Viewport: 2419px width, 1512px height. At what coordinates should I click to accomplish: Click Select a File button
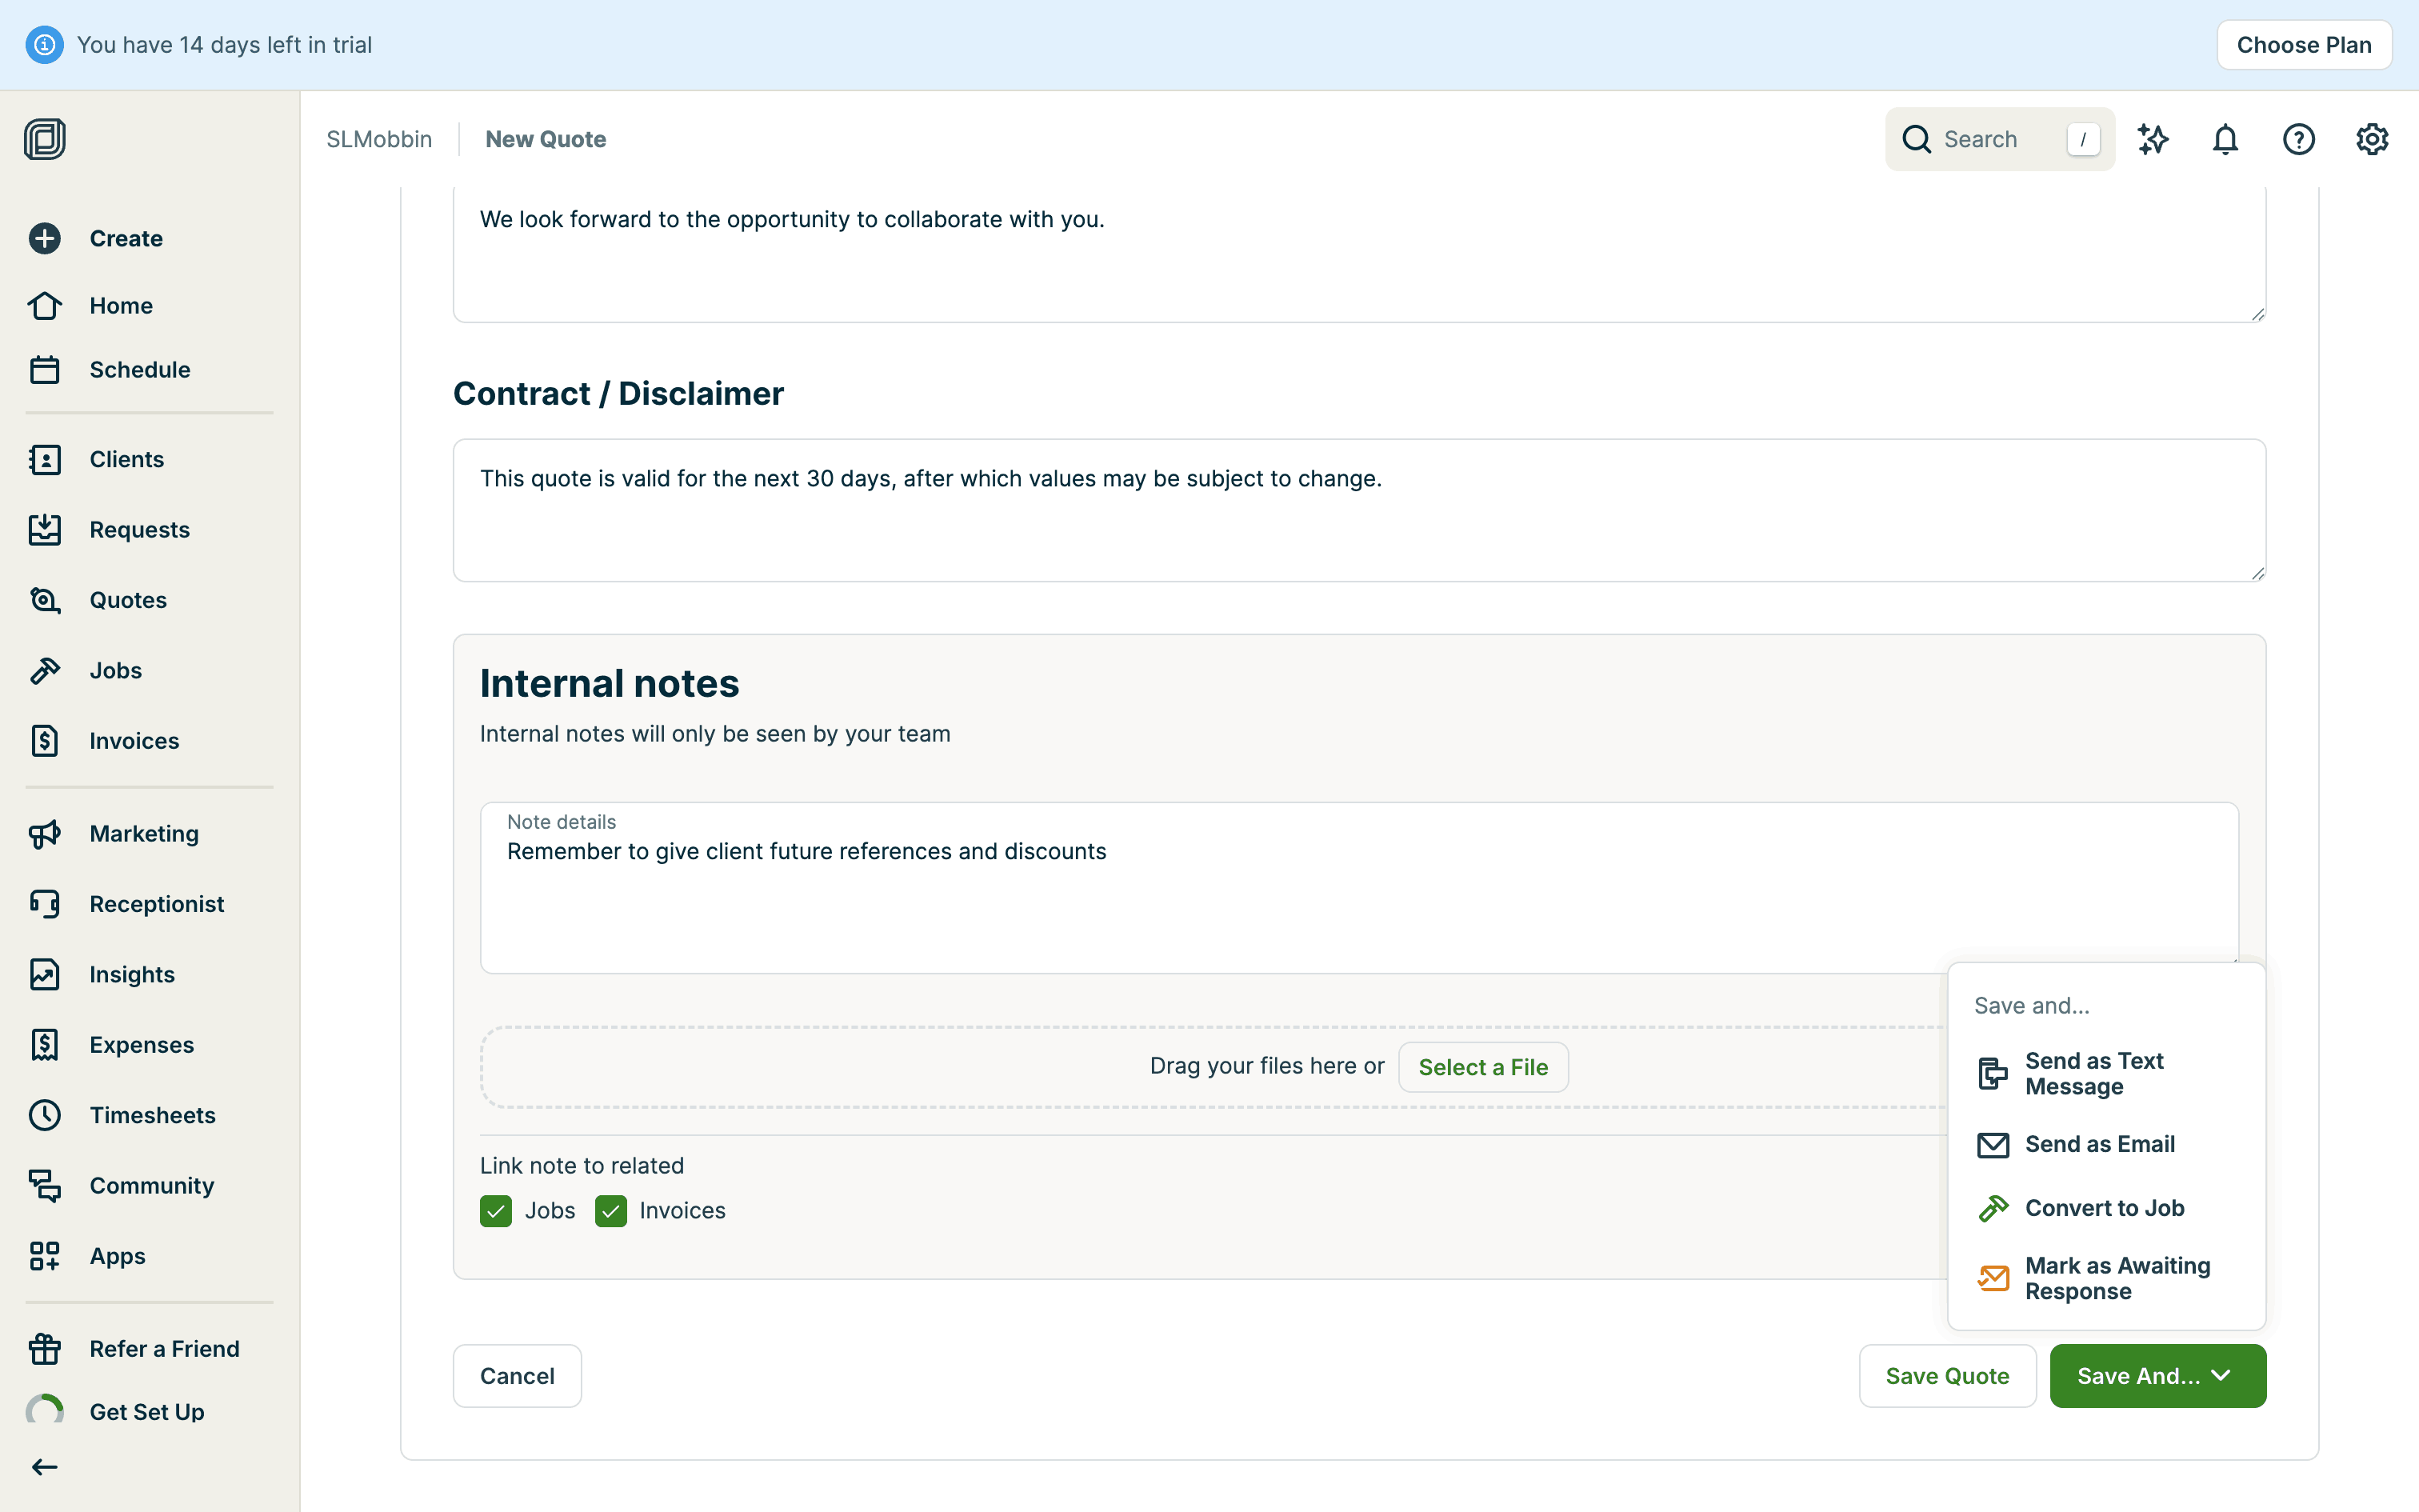tap(1482, 1067)
